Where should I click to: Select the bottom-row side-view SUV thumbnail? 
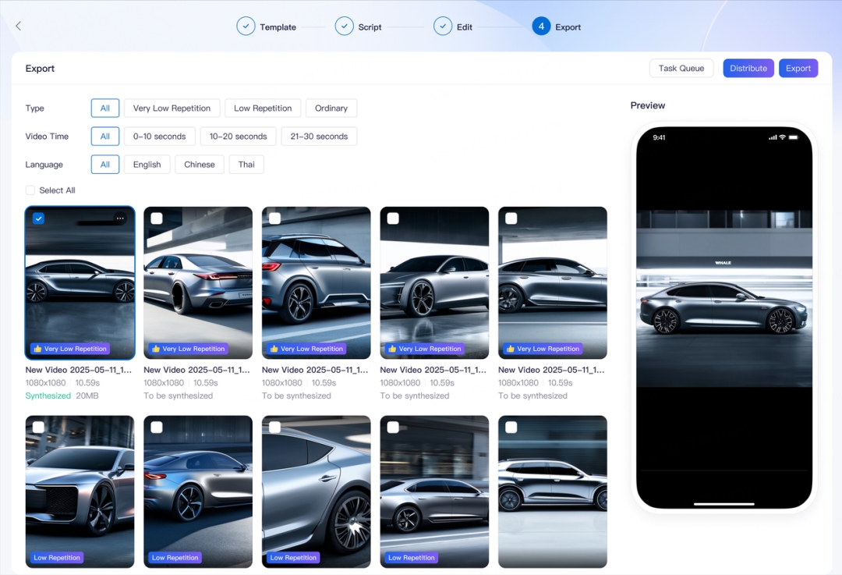[x=553, y=492]
